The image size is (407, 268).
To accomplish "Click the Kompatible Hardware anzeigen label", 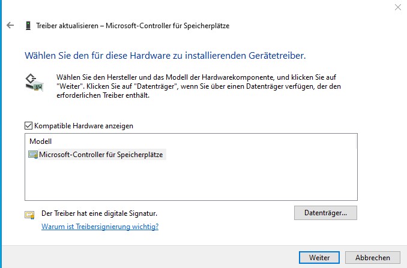I will click(83, 126).
